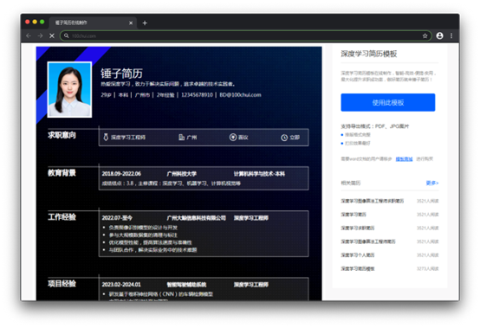
Task: Click the browser forward arrow
Action: pos(40,35)
